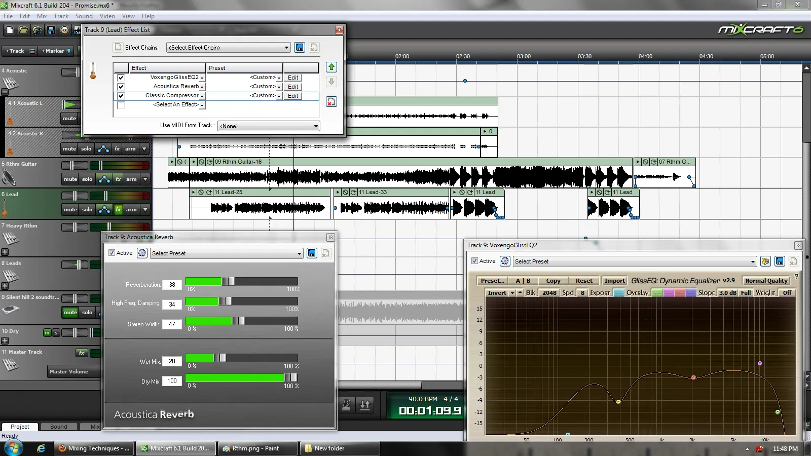Save preset in VoxengoGlissEQ2 window

point(780,261)
